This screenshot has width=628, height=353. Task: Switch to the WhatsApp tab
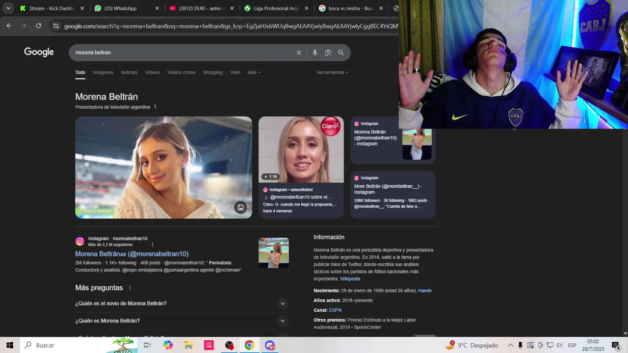[x=127, y=8]
